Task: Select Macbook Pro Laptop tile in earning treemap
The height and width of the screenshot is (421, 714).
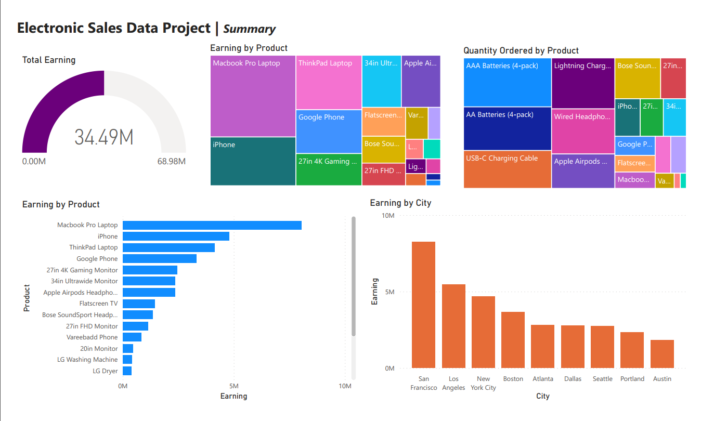Action: 253,96
